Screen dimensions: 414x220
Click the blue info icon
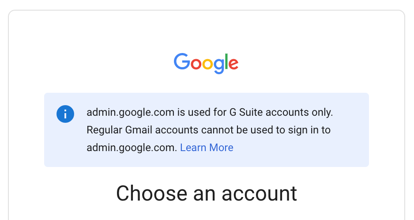65,114
